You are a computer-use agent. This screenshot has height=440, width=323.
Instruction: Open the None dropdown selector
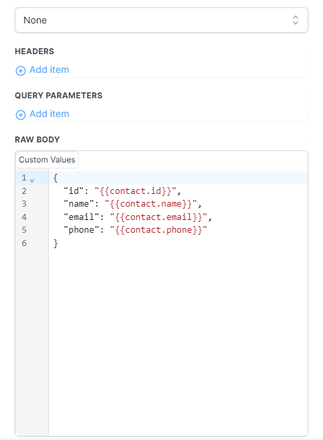[161, 20]
